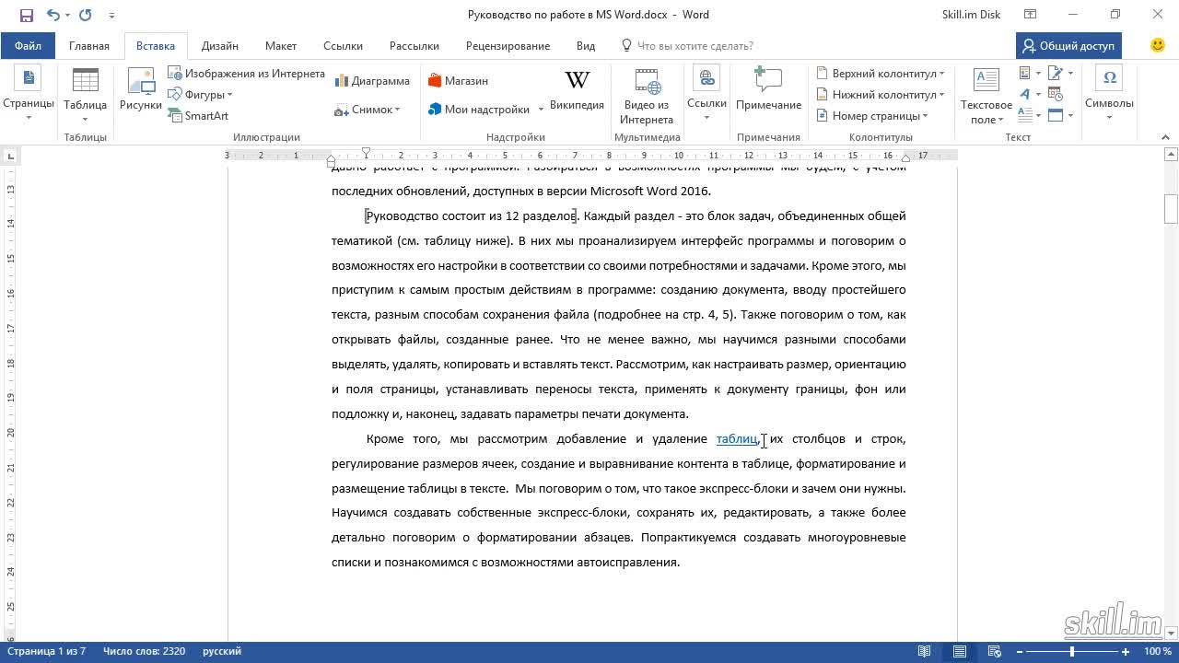Click the zoom in plus button
Viewport: 1179px width, 663px height.
(x=1126, y=652)
